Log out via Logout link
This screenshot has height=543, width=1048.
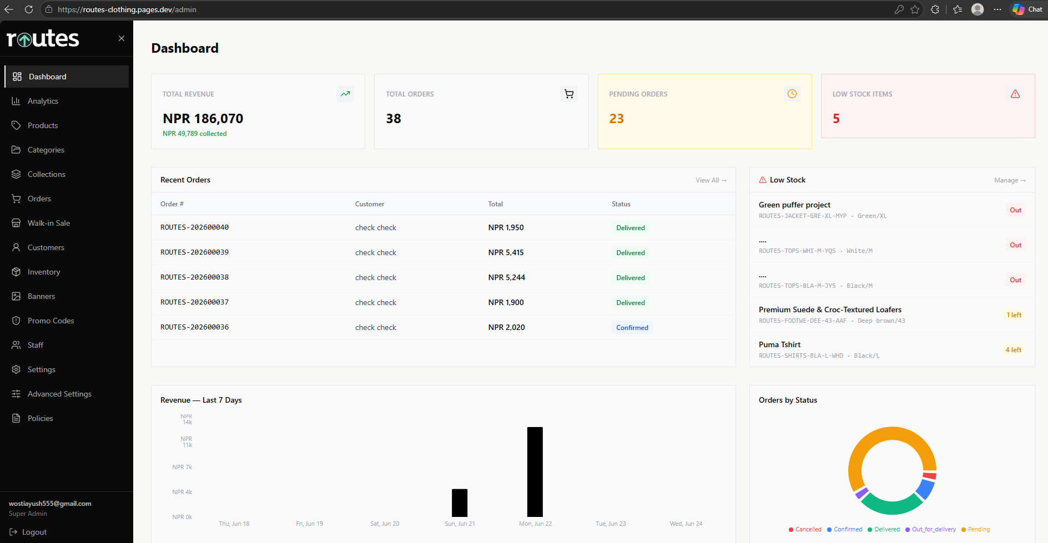pyautogui.click(x=28, y=532)
